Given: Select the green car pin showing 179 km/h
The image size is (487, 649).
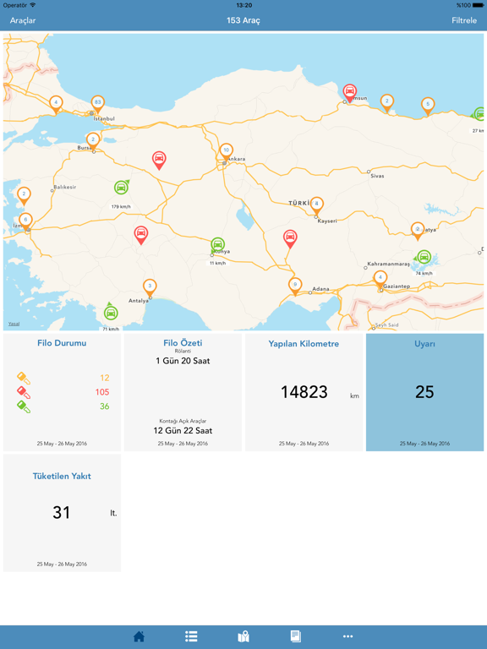Looking at the screenshot, I should click(122, 188).
